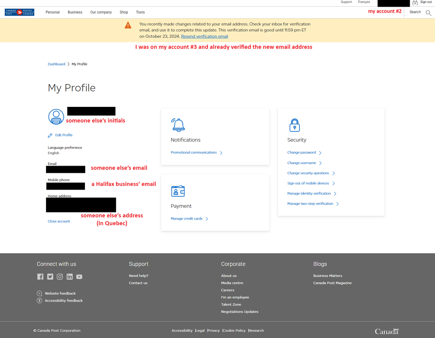The height and width of the screenshot is (338, 435).
Task: Click the Edit Profile link
Action: (x=64, y=135)
